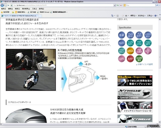Click the Read Mail envelope icon
The width and height of the screenshot is (161, 128).
coord(123,15)
